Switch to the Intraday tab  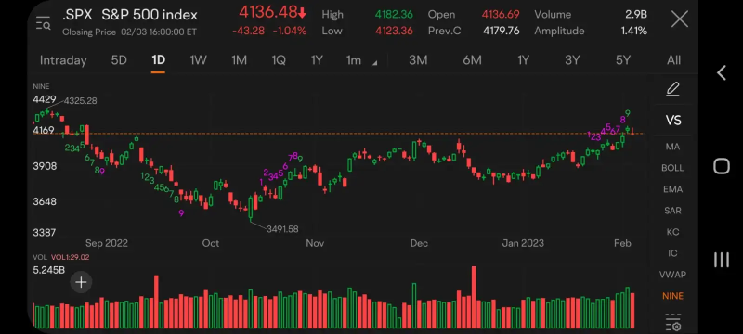pos(63,60)
